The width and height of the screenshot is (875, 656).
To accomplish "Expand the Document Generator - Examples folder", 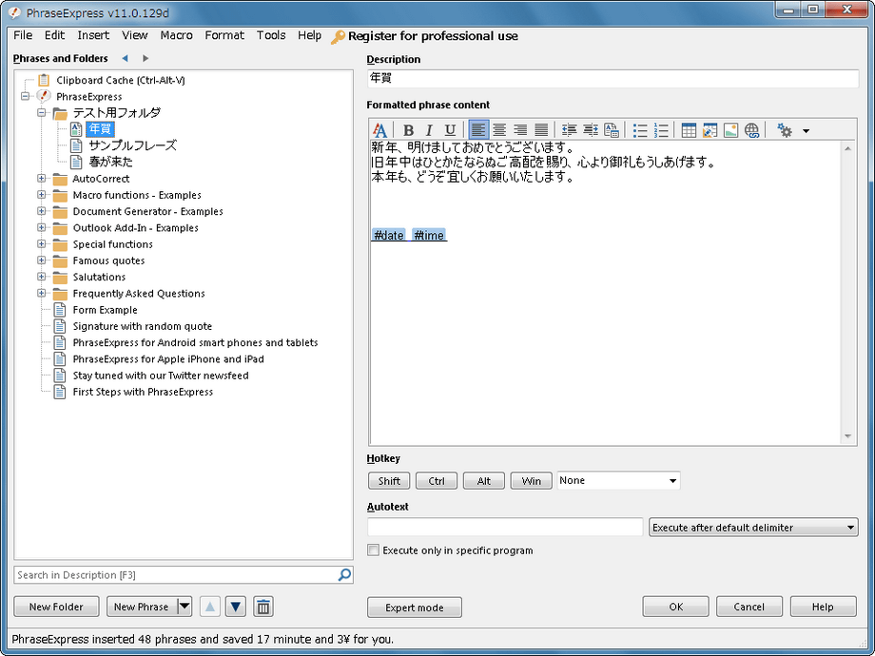I will (42, 211).
